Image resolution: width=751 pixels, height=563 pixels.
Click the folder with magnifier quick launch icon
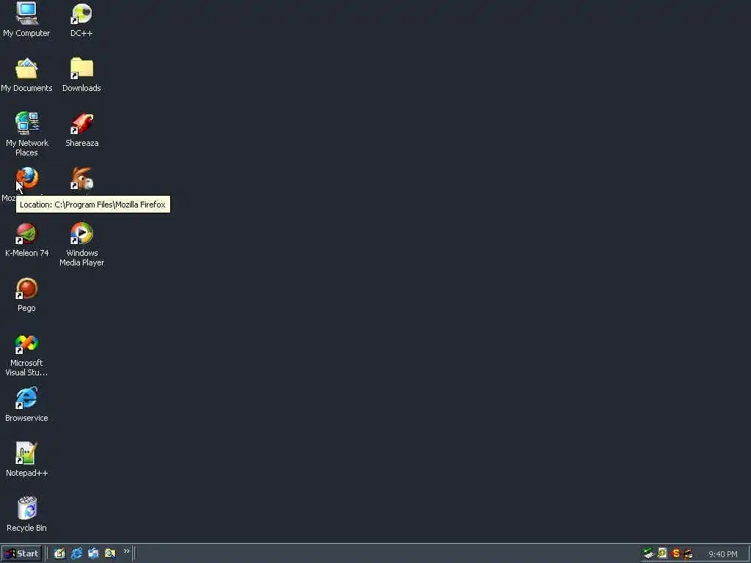pyautogui.click(x=110, y=553)
